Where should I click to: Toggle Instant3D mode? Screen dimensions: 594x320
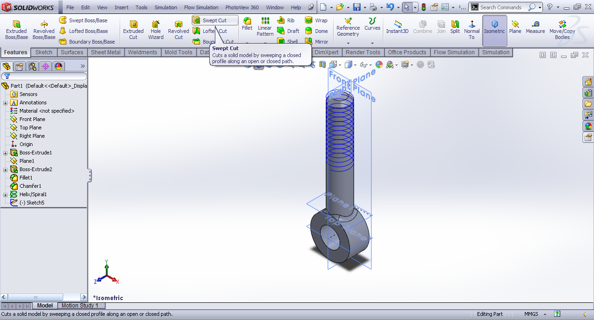pyautogui.click(x=397, y=27)
